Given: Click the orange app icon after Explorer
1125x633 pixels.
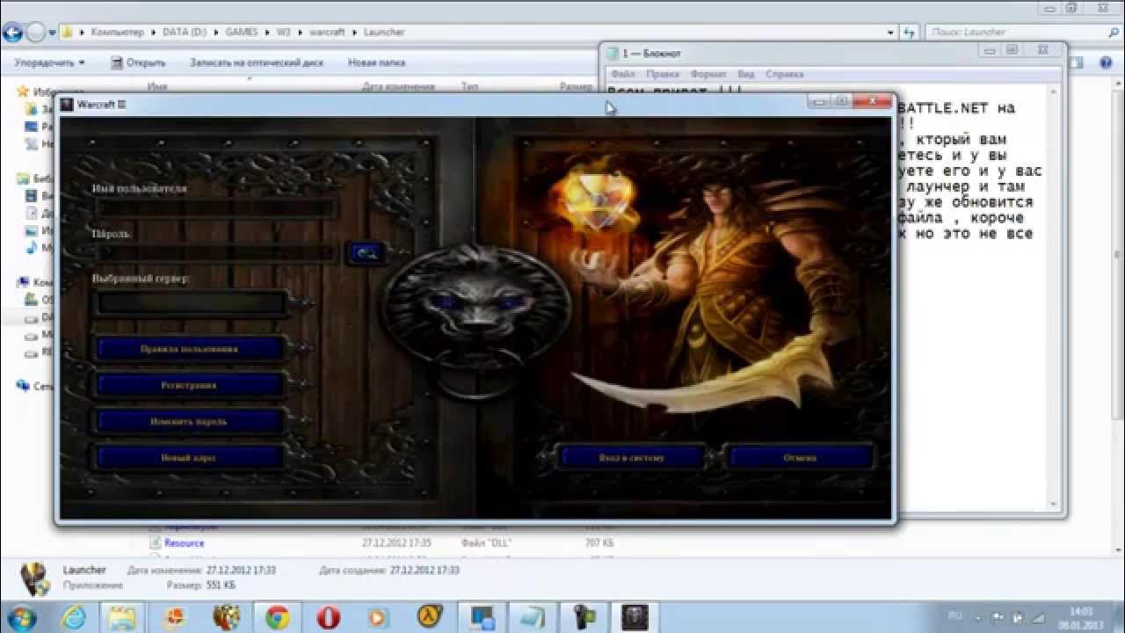Looking at the screenshot, I should [x=175, y=617].
